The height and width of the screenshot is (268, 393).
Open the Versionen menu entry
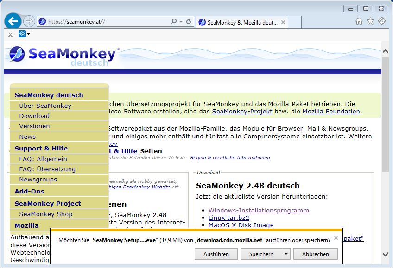(35, 126)
